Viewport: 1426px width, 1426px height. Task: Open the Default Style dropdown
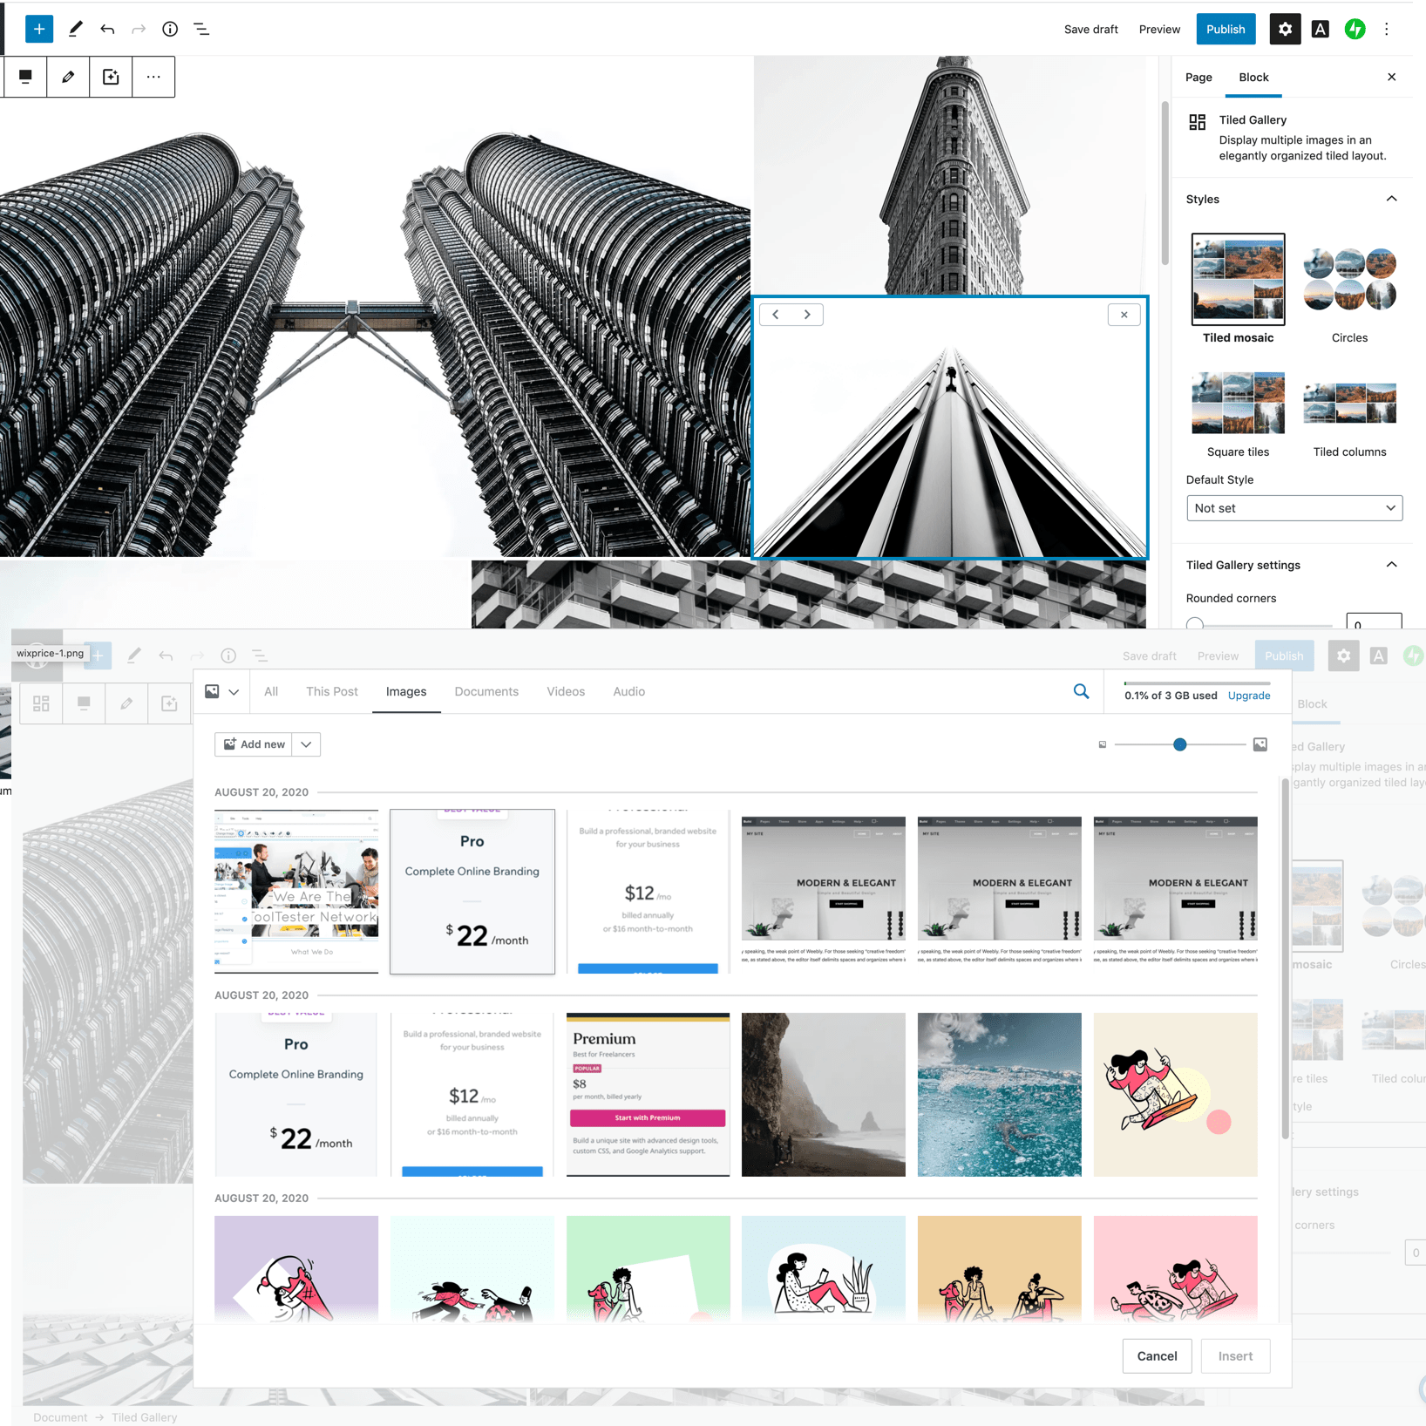(1294, 508)
